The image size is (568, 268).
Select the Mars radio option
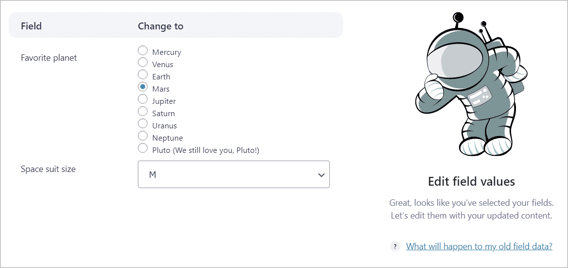[143, 87]
